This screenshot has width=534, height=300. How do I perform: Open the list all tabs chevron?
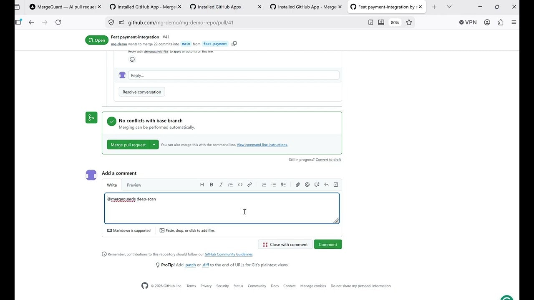449,7
